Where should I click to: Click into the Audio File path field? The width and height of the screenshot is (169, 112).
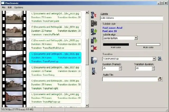click(130, 79)
